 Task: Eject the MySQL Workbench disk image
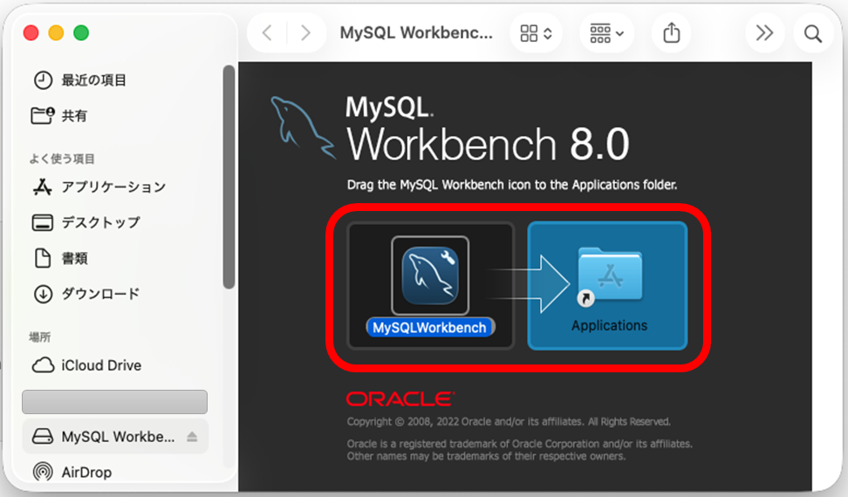click(x=193, y=437)
